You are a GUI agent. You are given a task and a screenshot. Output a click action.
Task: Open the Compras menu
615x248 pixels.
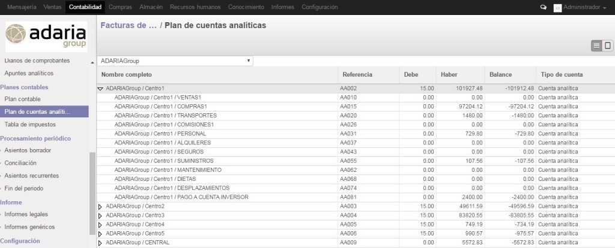pyautogui.click(x=120, y=7)
